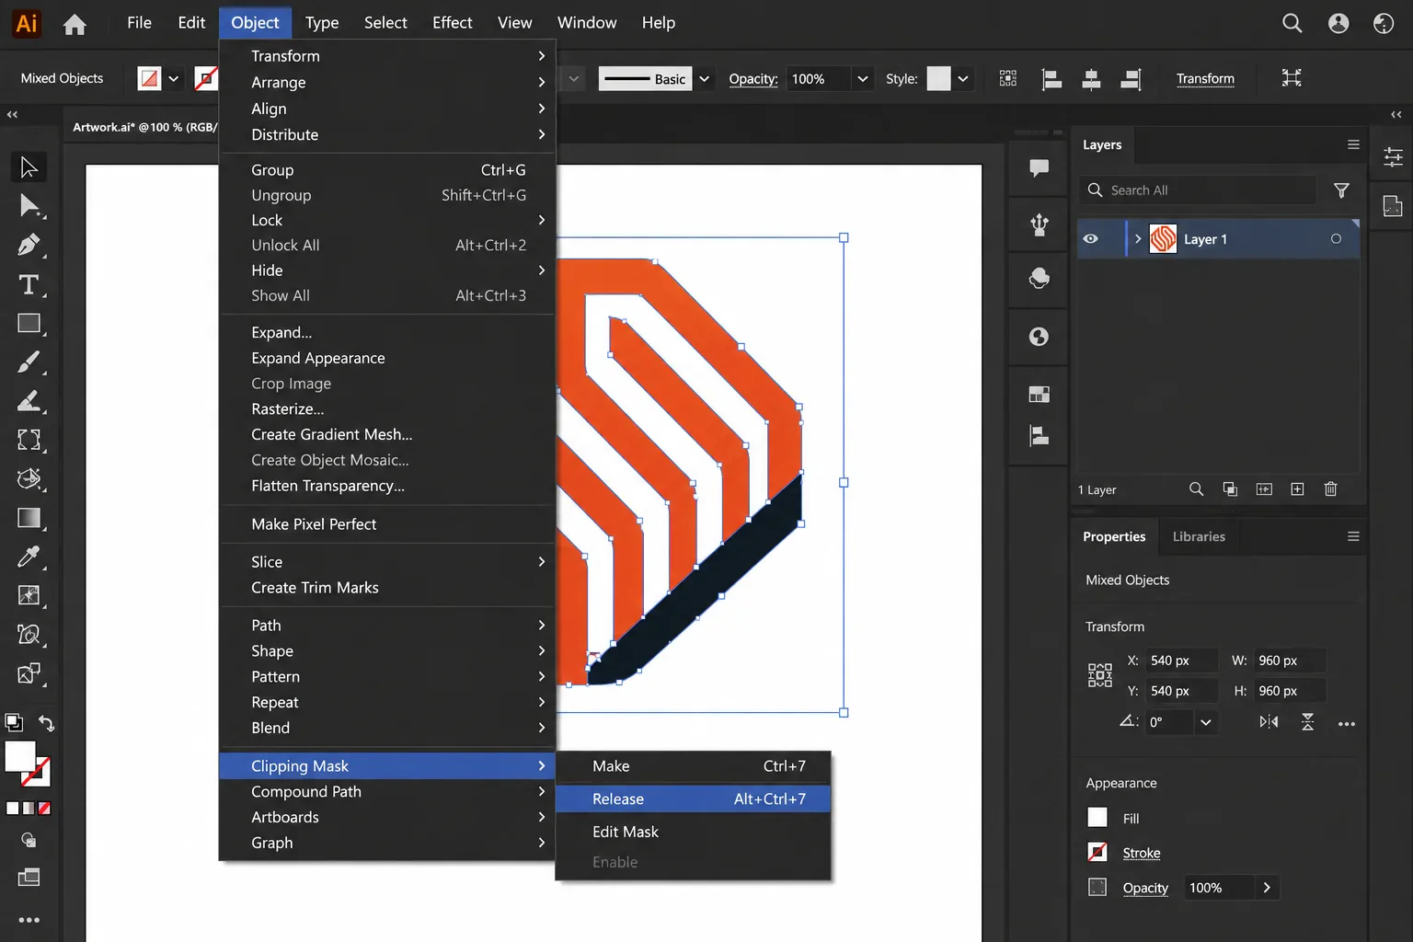Choose Release from Clipping Mask submenu
The width and height of the screenshot is (1413, 942).
pos(694,799)
